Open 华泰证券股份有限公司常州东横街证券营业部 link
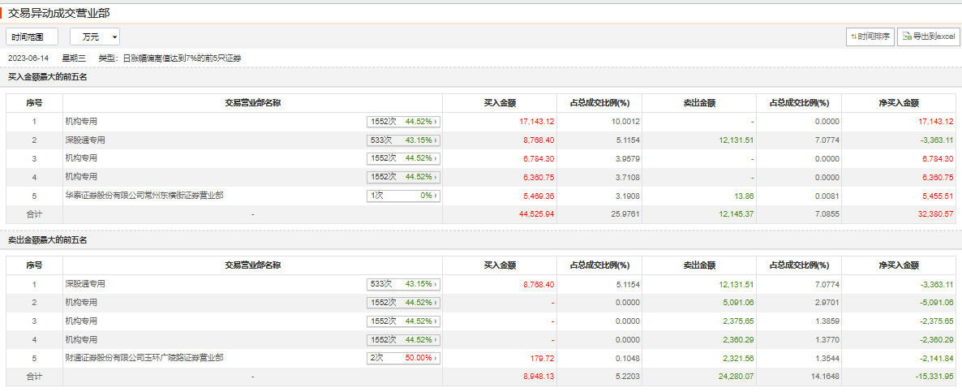 pos(144,196)
